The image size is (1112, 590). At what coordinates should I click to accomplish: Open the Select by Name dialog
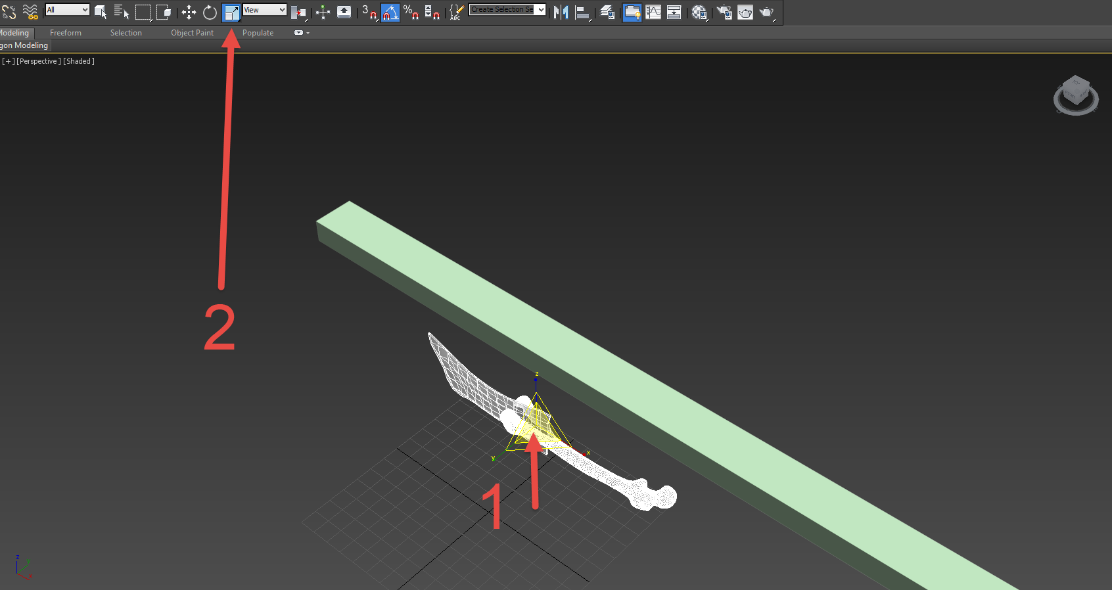pyautogui.click(x=122, y=12)
